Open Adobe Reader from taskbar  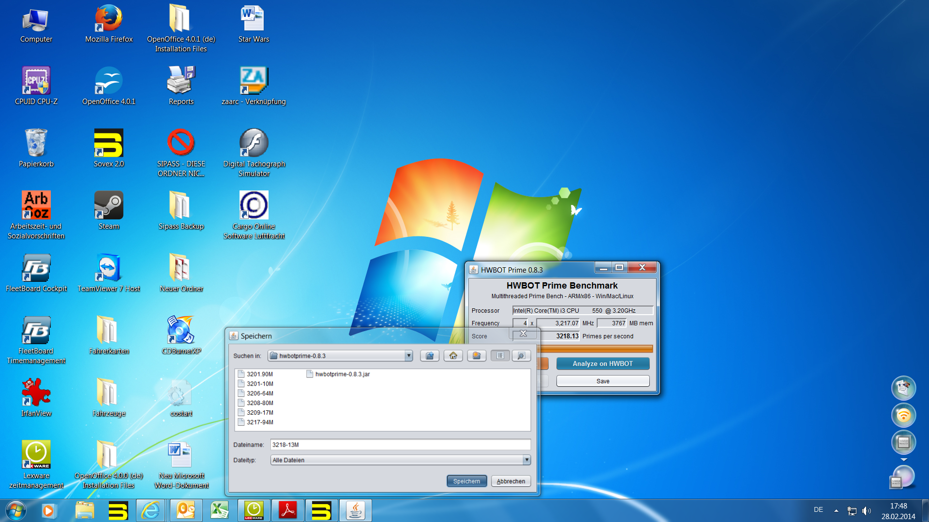pyautogui.click(x=288, y=510)
